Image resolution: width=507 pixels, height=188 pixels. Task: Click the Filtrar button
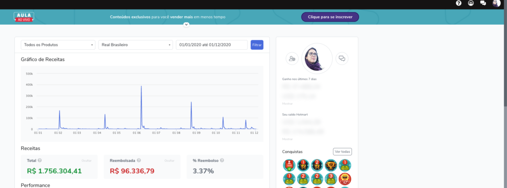(257, 45)
